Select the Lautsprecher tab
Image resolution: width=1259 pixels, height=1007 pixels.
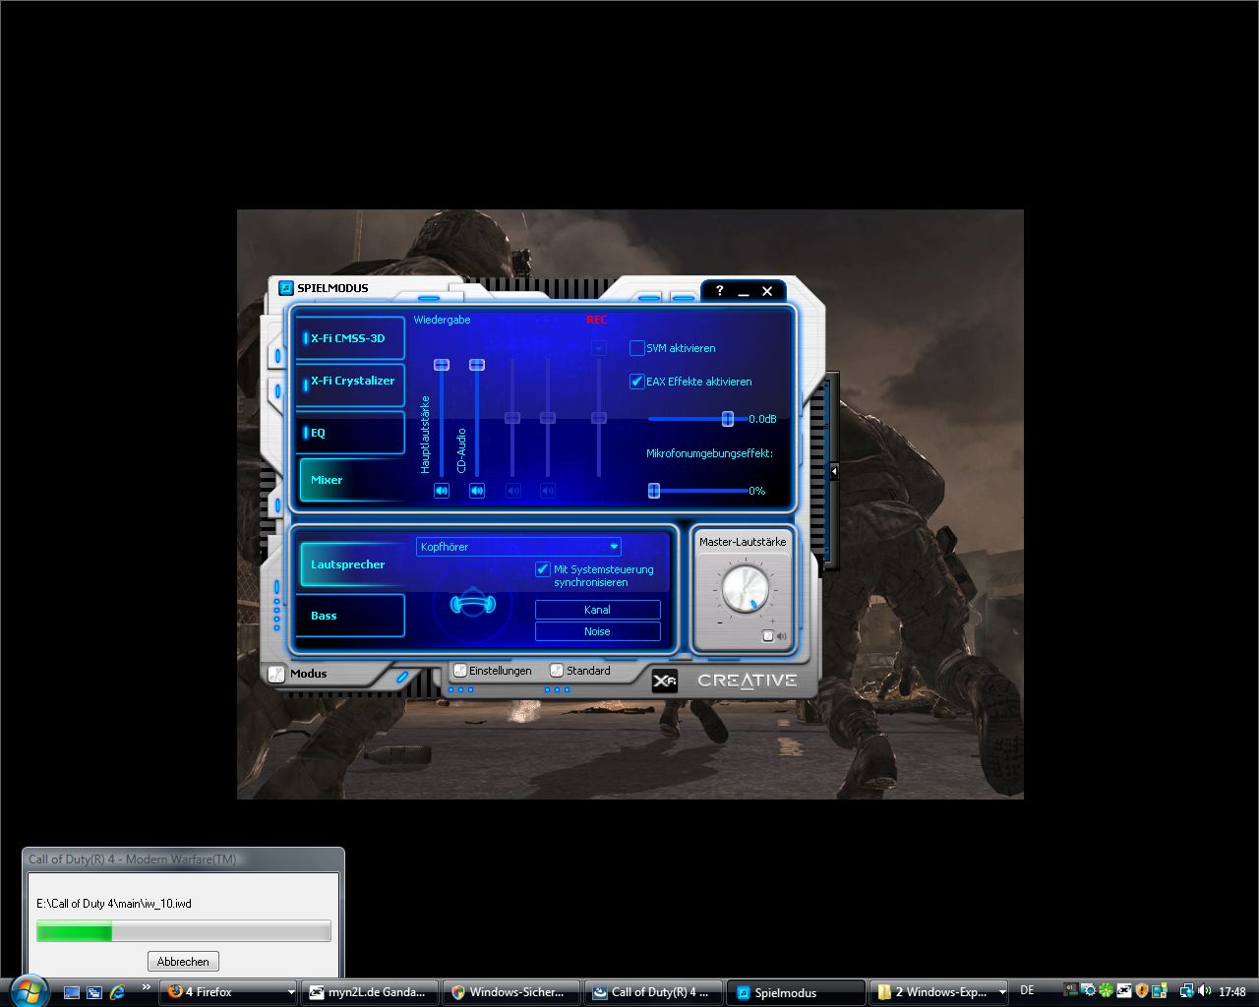click(350, 564)
